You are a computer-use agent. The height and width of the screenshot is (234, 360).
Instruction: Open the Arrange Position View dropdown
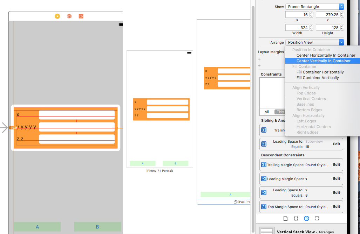(x=314, y=42)
